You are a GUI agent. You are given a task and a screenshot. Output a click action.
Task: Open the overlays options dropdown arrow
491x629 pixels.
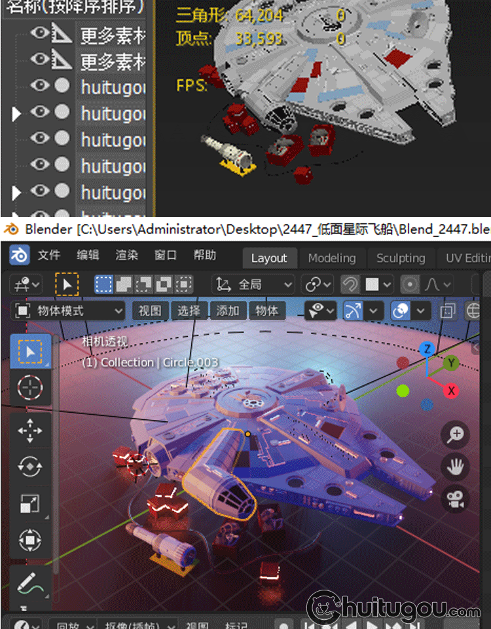420,311
